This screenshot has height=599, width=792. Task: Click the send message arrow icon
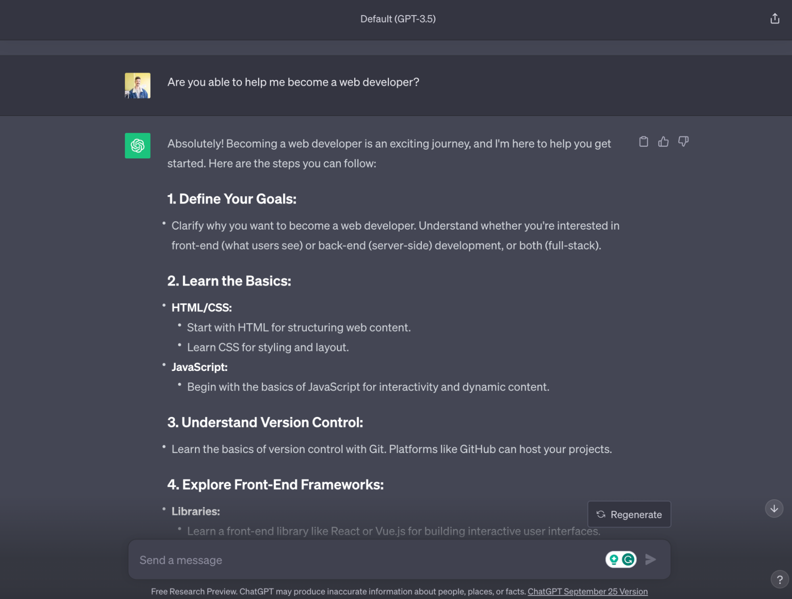tap(650, 559)
